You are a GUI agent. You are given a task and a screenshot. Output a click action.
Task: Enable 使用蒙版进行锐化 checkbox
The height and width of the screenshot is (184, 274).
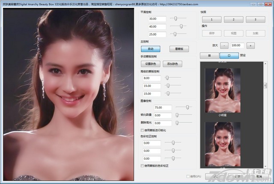point(143,130)
